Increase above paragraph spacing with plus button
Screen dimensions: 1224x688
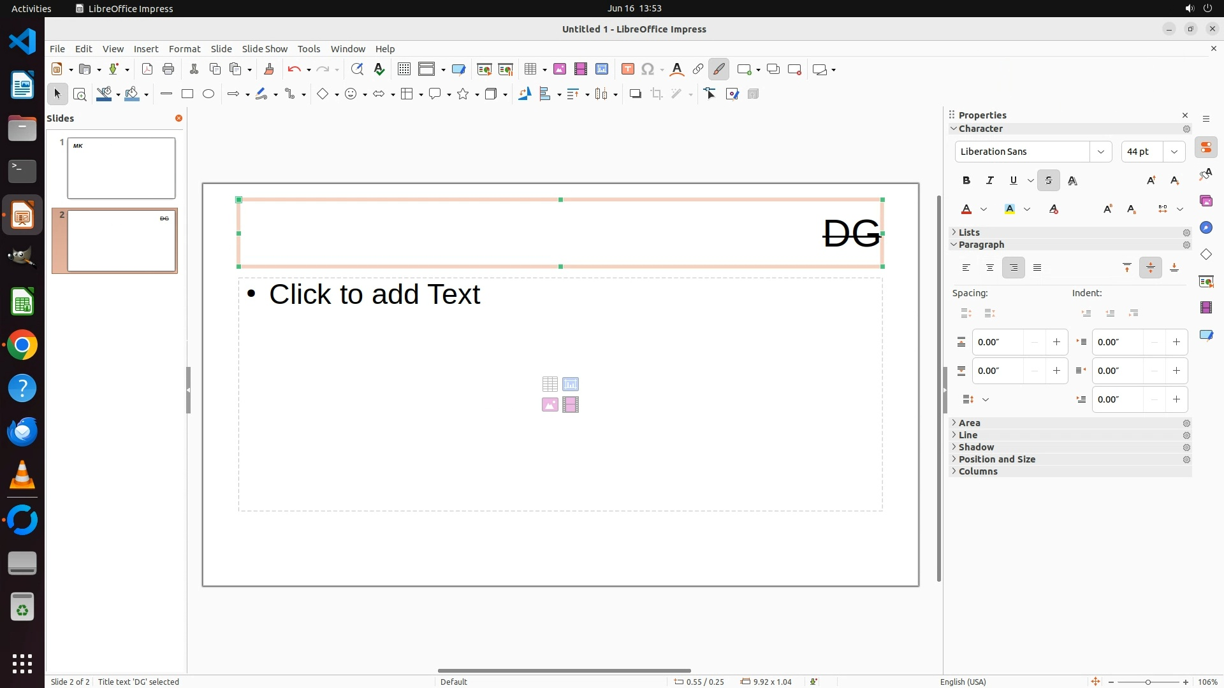pyautogui.click(x=1056, y=343)
